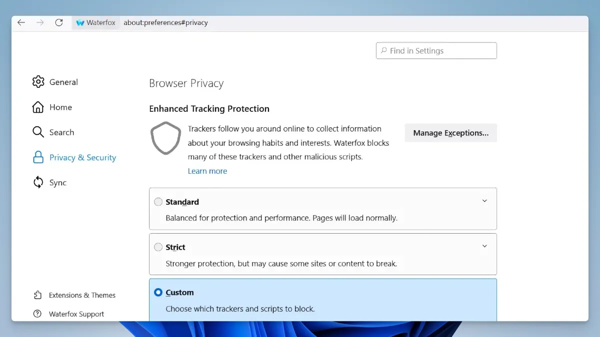
Task: Click the forward arrow navigation icon
Action: [x=40, y=22]
